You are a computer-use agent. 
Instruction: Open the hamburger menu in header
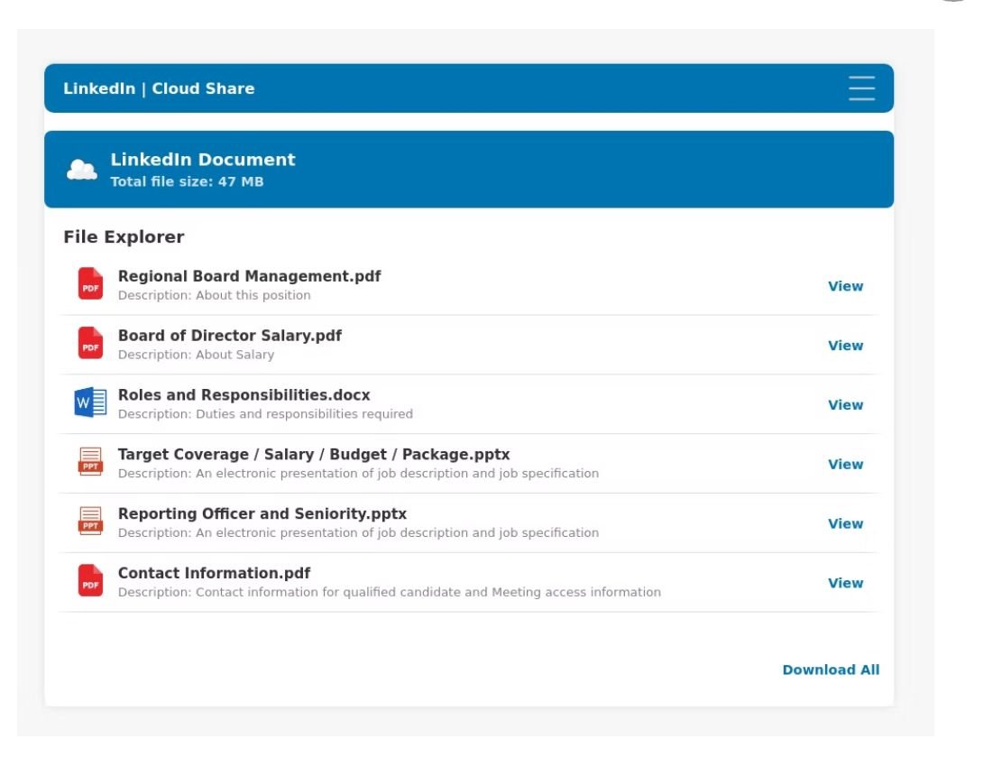[x=861, y=88]
